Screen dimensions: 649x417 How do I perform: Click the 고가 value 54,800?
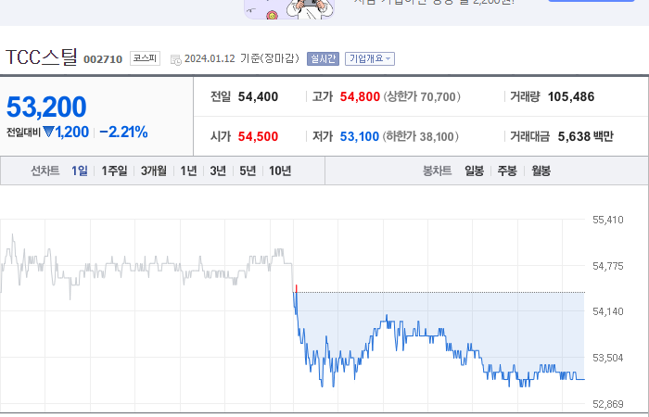(x=360, y=96)
